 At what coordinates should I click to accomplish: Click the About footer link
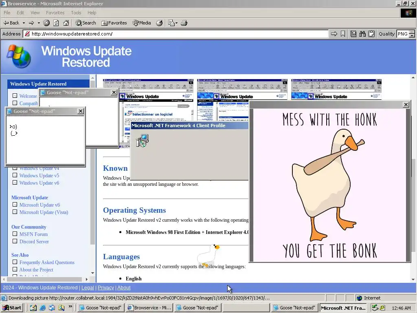124,288
